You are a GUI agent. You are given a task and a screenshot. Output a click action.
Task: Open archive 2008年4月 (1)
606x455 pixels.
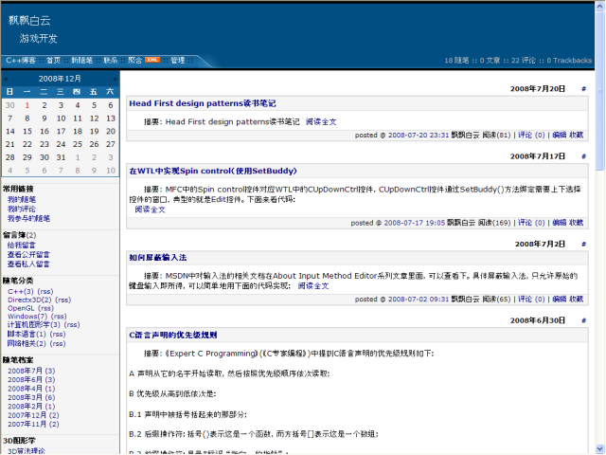tap(31, 389)
